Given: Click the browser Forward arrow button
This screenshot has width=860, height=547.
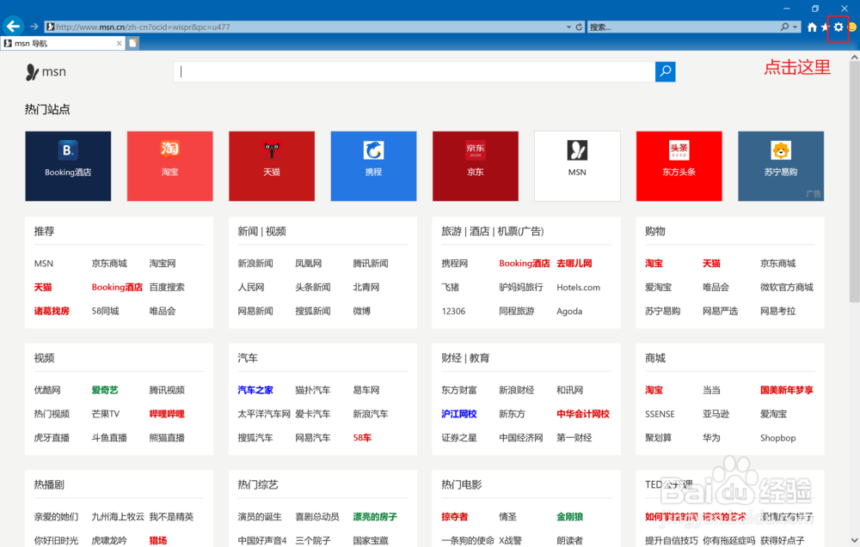Looking at the screenshot, I should tap(34, 27).
